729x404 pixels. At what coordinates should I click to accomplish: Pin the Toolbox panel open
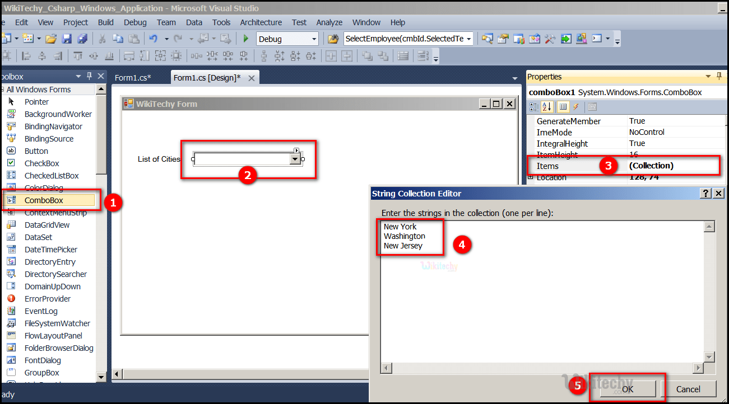[88, 76]
